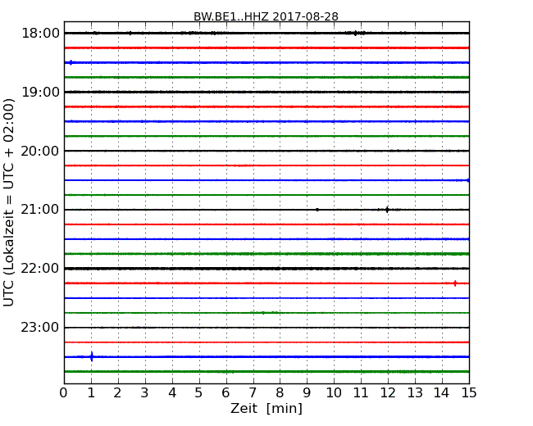Click the minute tick label 5
533x426 pixels.
pyautogui.click(x=199, y=392)
